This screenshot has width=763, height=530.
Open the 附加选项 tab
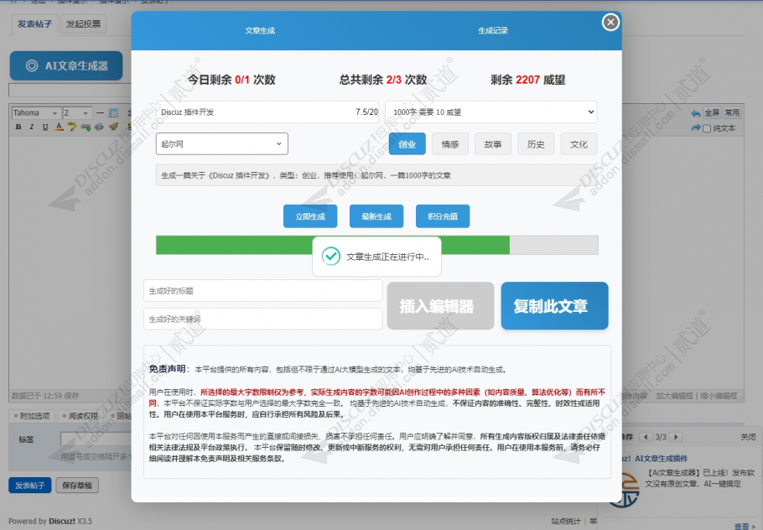[32, 416]
